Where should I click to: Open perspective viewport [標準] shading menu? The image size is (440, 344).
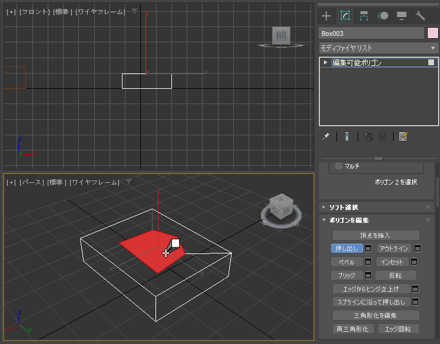click(57, 183)
